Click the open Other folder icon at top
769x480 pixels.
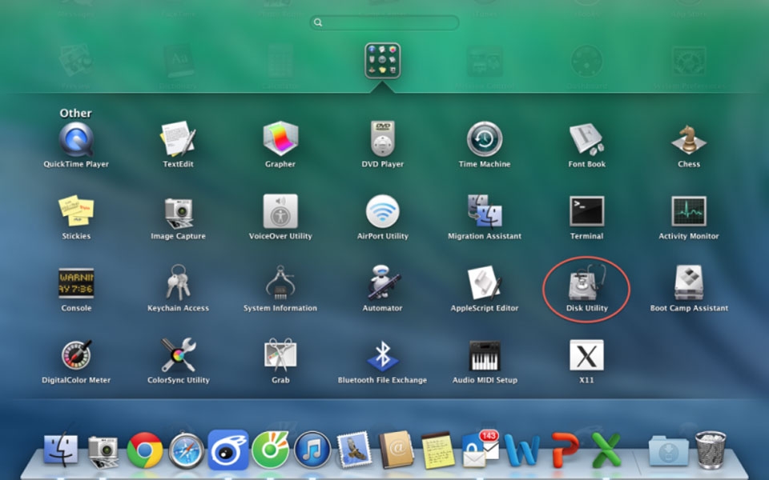[383, 61]
